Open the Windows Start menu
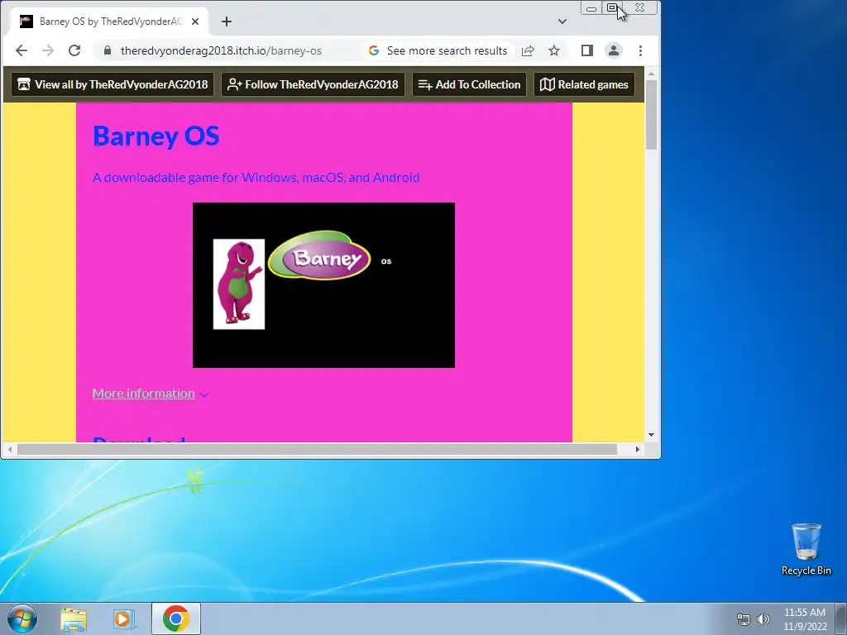 22,618
